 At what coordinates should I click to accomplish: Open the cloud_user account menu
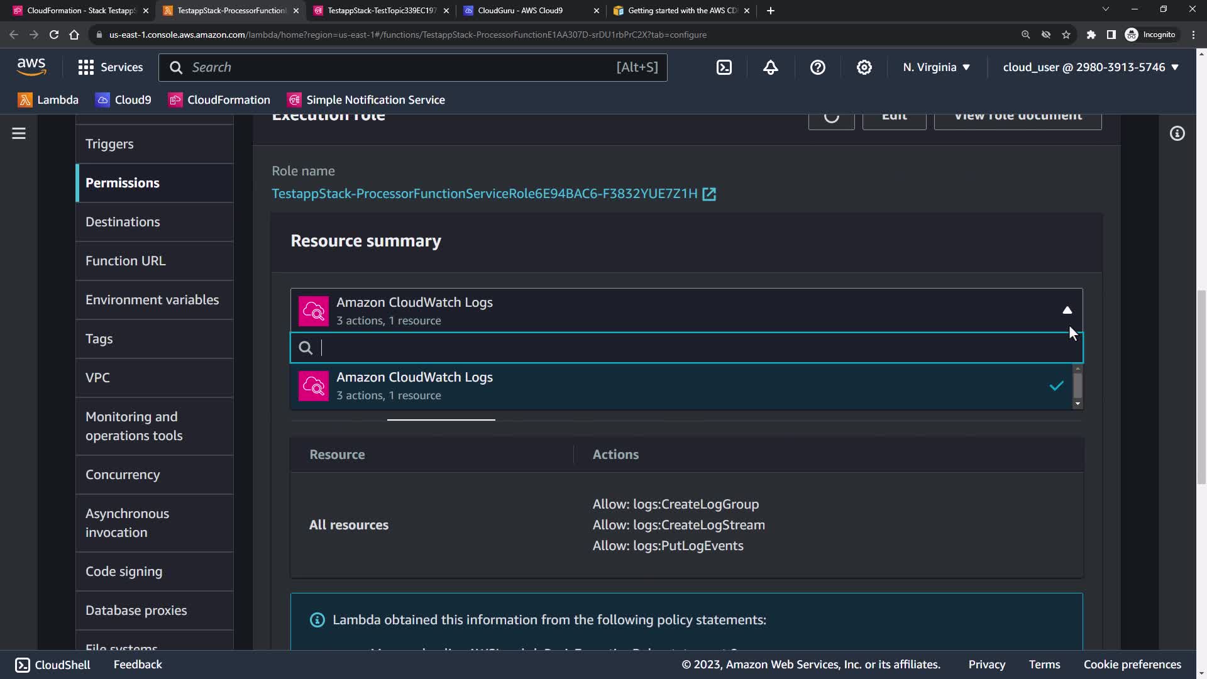pos(1090,67)
